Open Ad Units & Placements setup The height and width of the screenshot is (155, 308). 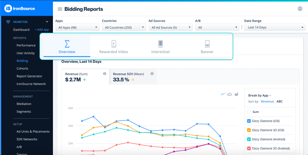33,132
